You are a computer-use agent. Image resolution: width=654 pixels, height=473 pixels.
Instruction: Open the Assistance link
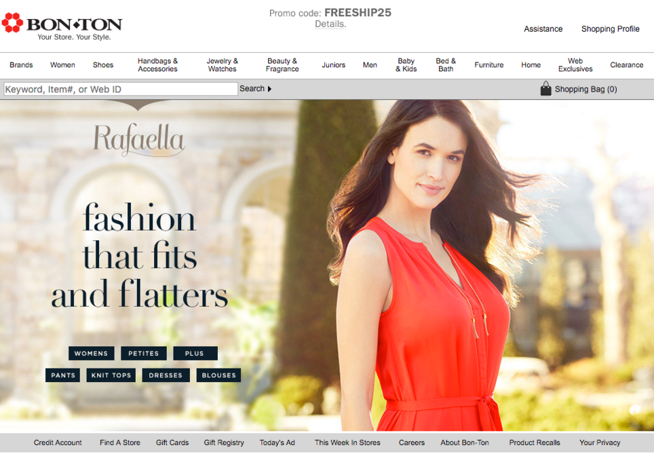pos(543,29)
